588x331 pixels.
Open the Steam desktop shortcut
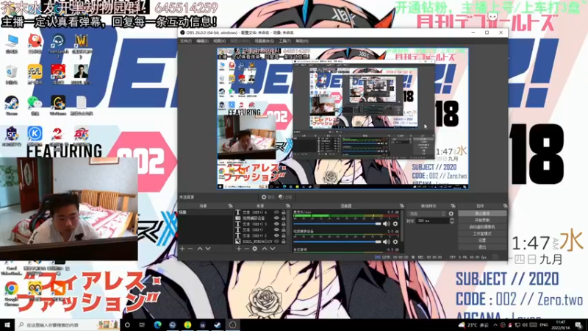point(12,105)
